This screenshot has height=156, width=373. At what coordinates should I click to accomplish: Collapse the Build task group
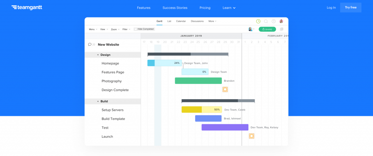(98, 101)
